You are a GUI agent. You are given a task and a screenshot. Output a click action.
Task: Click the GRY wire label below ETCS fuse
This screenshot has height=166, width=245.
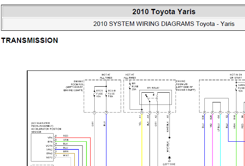tap(93, 124)
